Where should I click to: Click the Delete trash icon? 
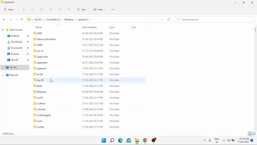coord(69,10)
